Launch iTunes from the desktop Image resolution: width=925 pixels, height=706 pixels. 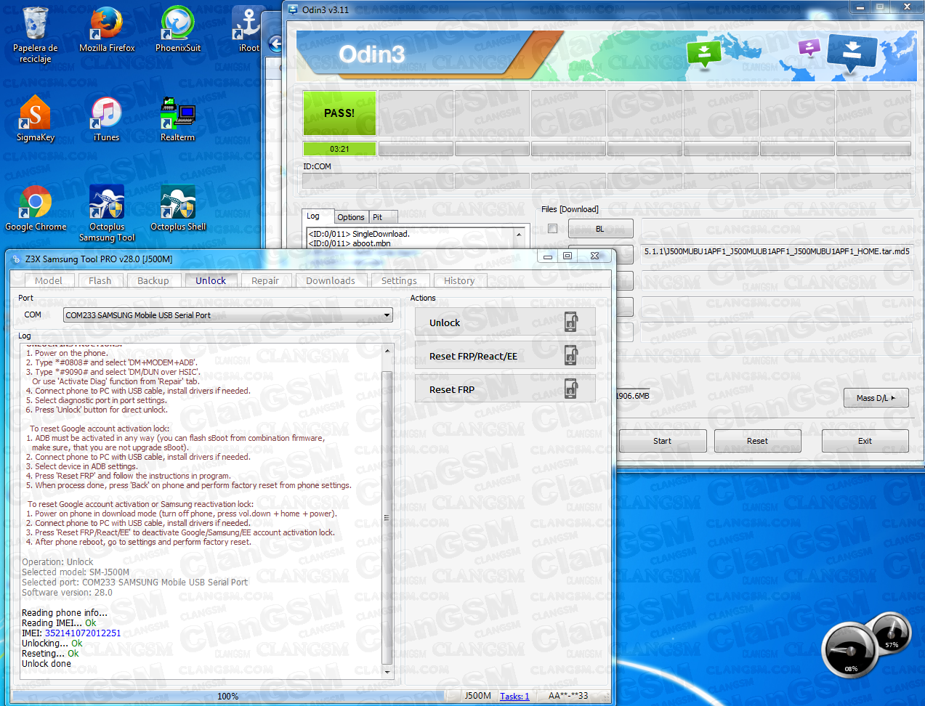pyautogui.click(x=107, y=119)
